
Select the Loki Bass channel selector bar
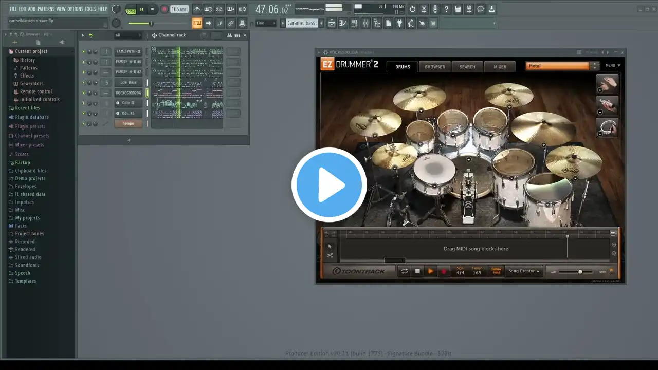147,82
